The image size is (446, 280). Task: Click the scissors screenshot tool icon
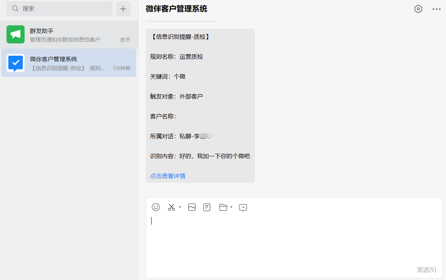point(171,207)
